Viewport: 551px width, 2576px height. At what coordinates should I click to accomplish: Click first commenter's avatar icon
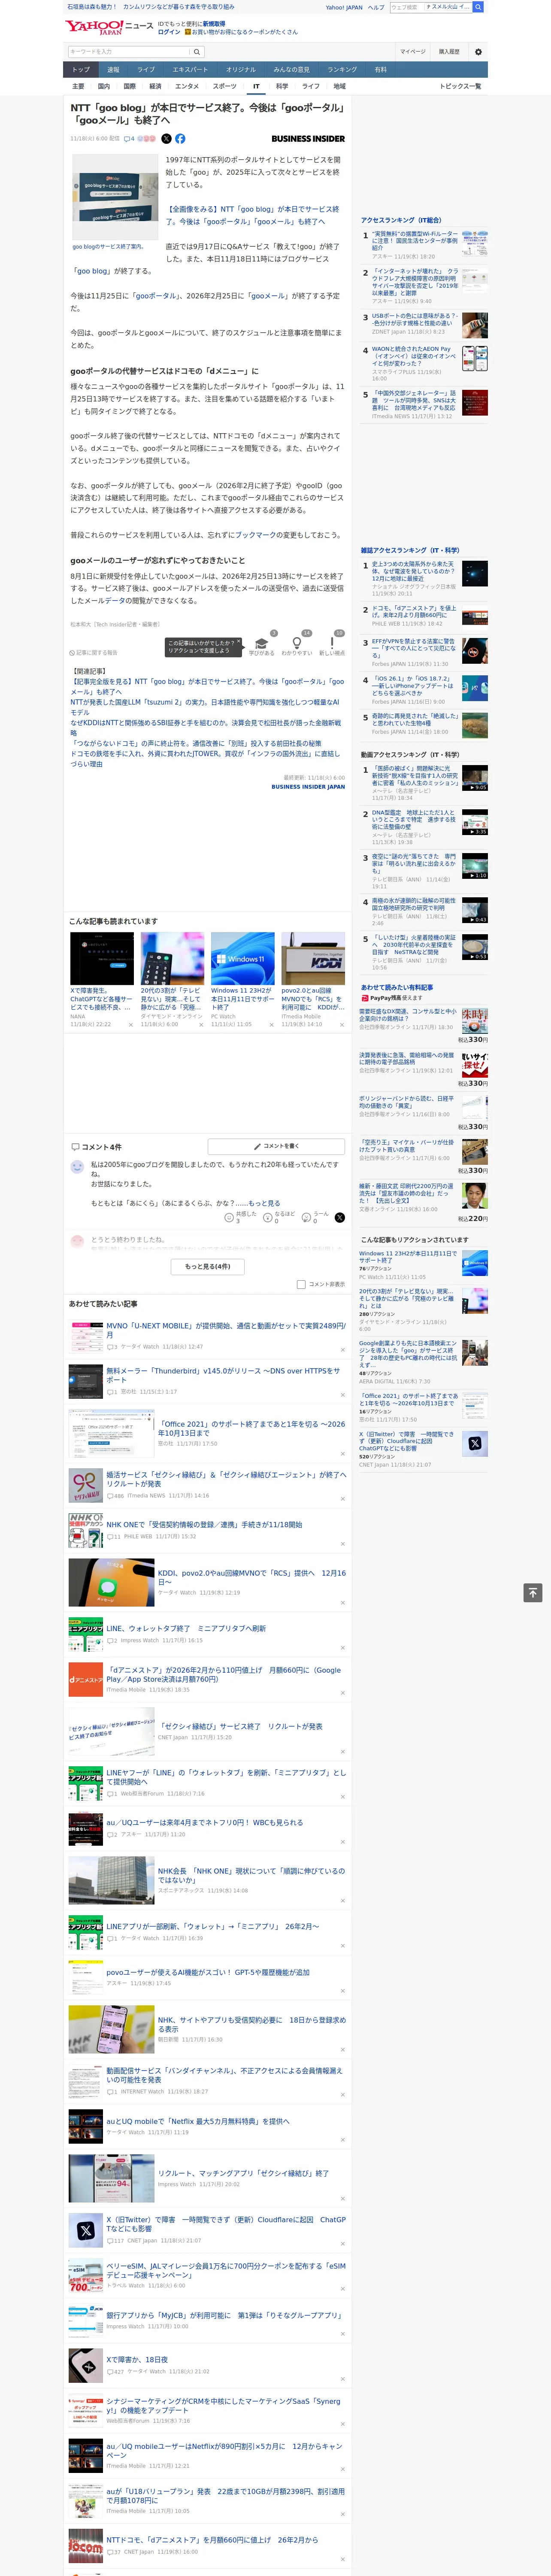pyautogui.click(x=77, y=1167)
